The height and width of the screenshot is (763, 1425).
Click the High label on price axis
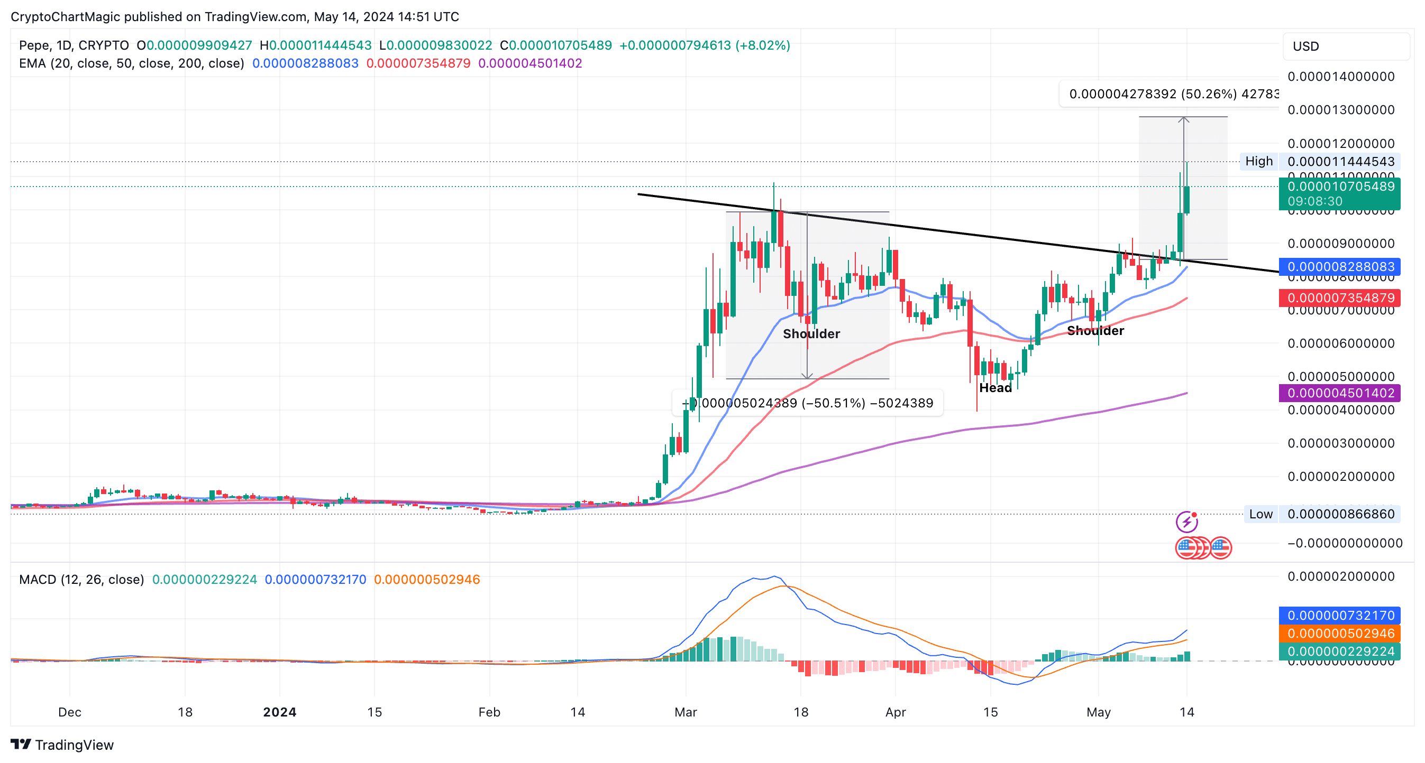coord(1259,161)
